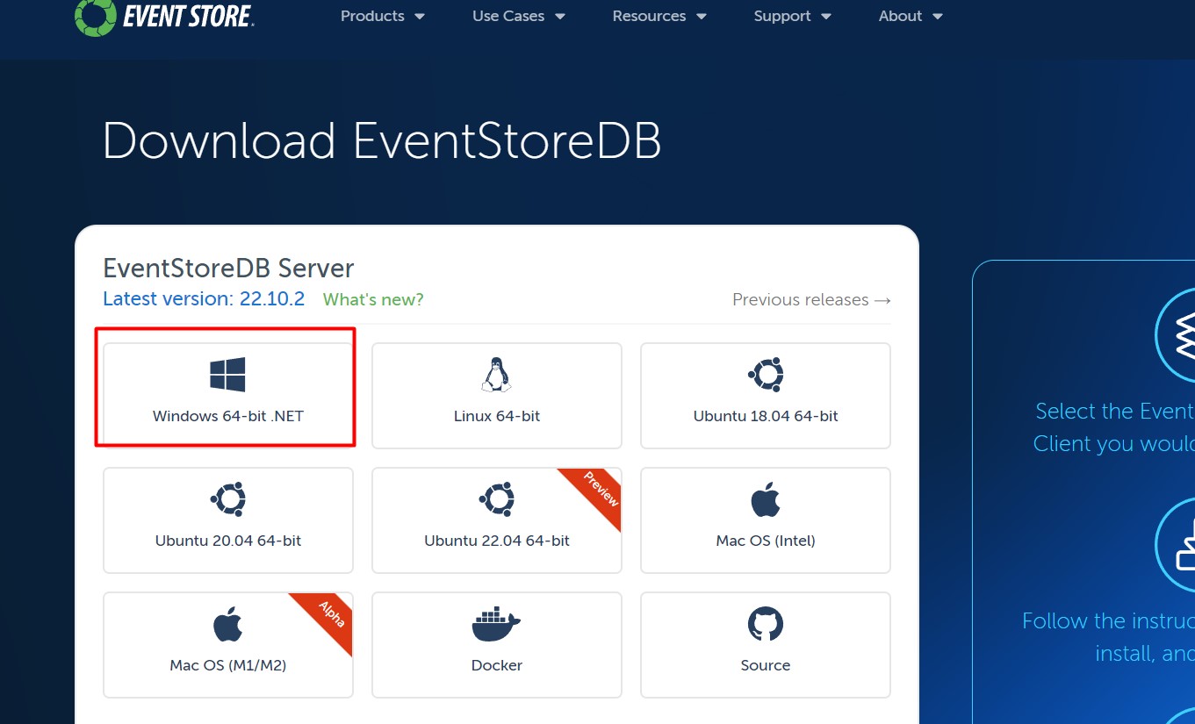Image resolution: width=1195 pixels, height=724 pixels.
Task: Open the Use Cases dropdown menu
Action: click(x=519, y=16)
